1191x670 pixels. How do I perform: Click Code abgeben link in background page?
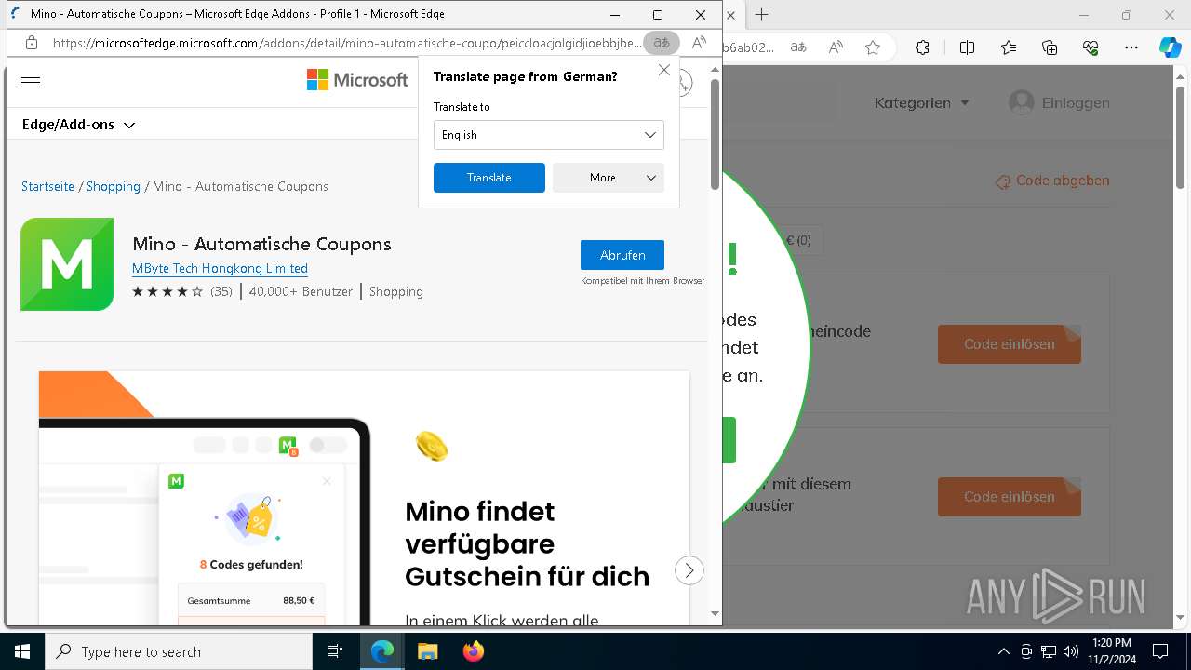[1052, 181]
